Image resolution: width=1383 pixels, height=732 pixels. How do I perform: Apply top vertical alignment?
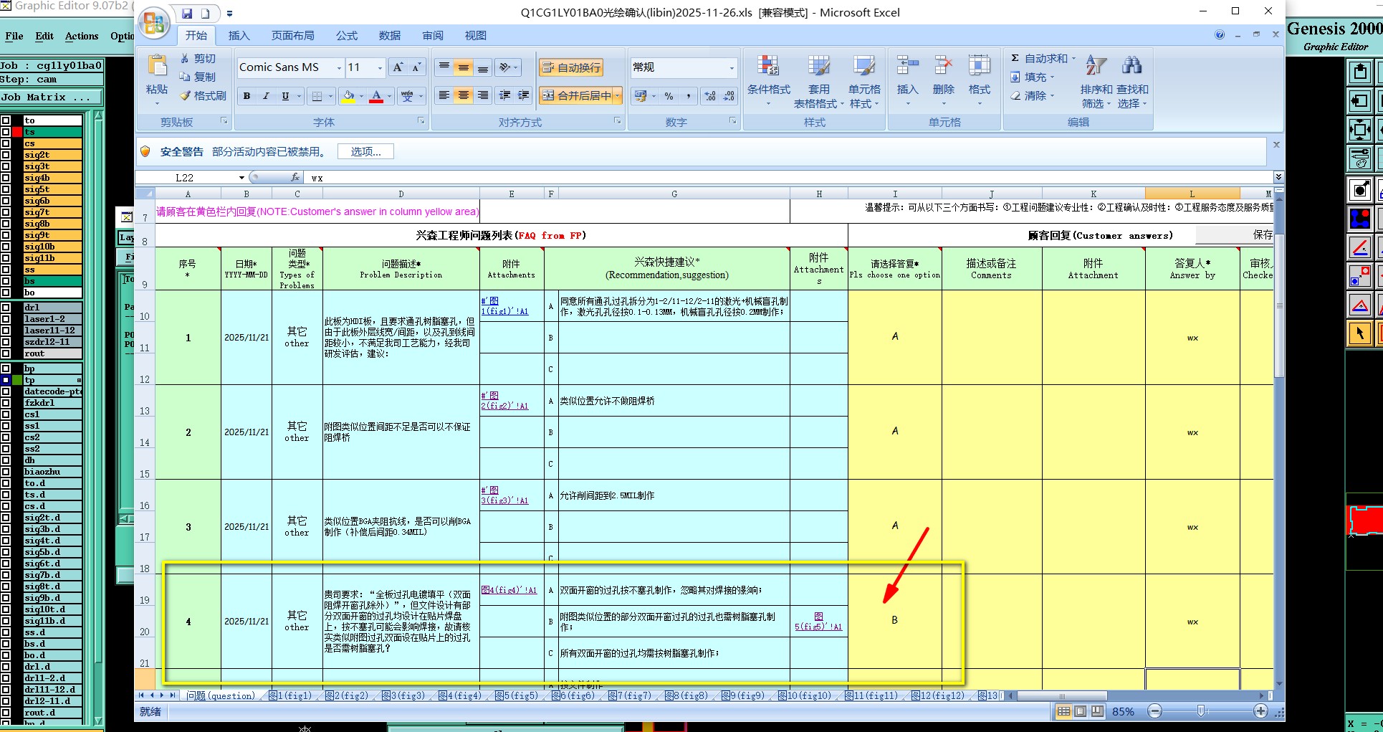444,67
